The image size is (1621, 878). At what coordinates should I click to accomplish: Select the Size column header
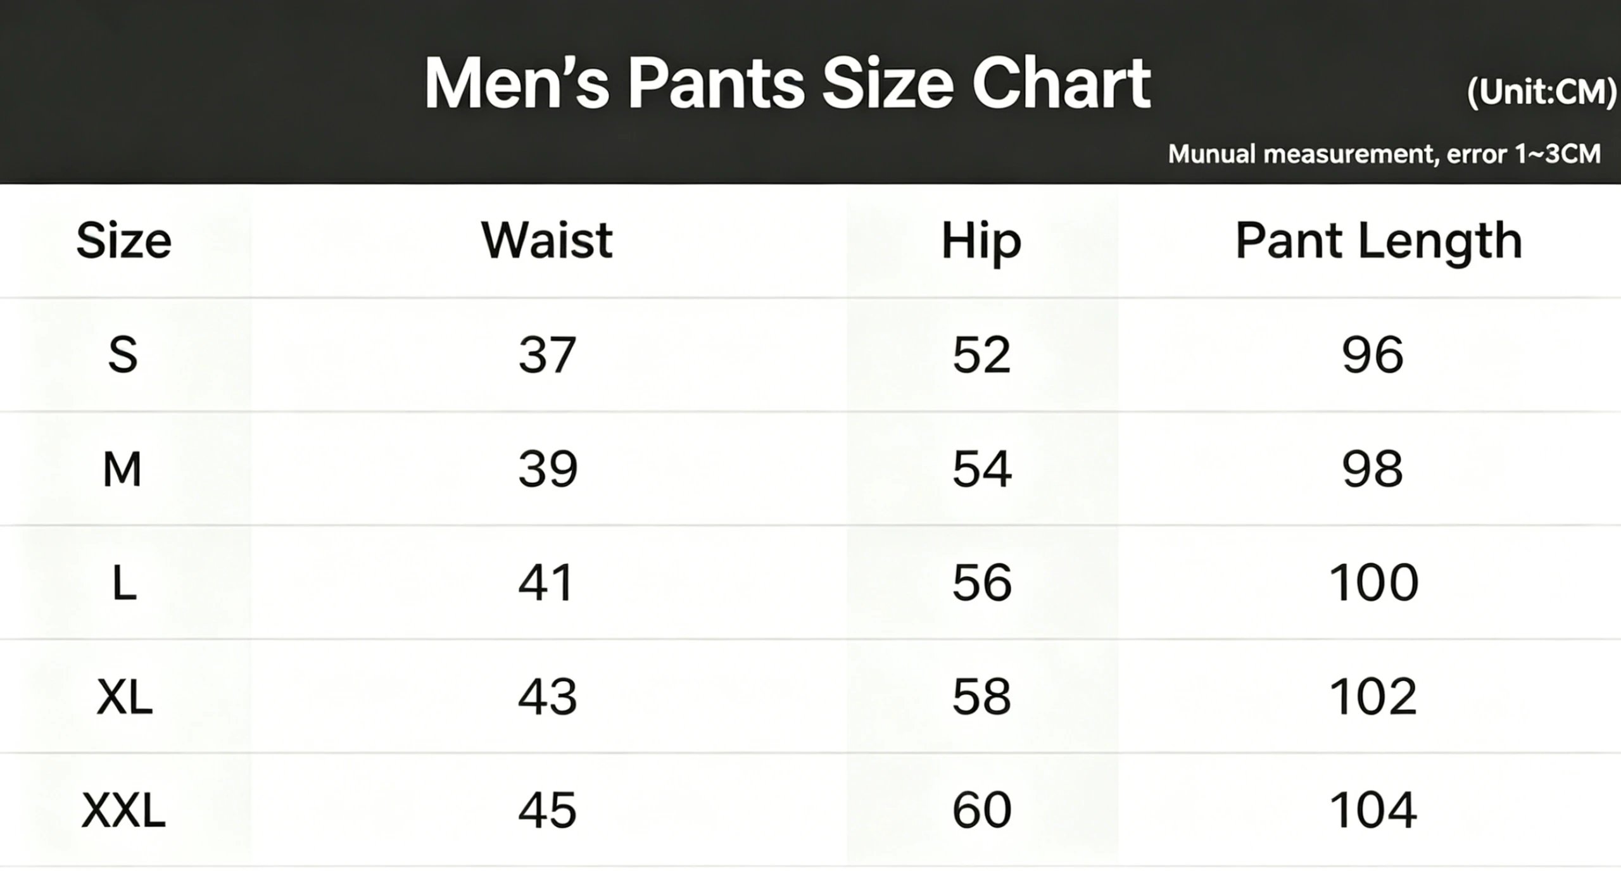(x=123, y=241)
